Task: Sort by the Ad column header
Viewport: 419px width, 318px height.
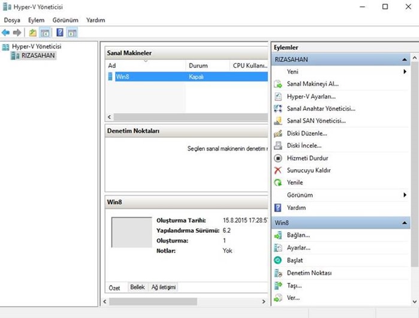Action: click(146, 65)
